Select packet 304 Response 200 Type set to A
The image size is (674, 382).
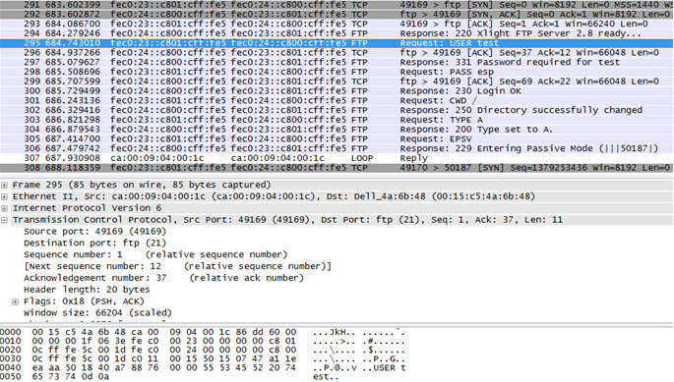click(337, 130)
